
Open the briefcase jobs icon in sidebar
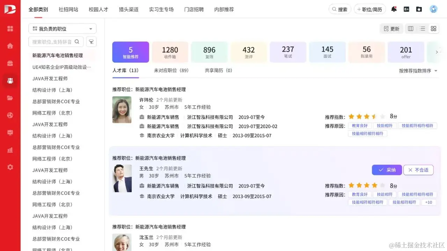10,63
